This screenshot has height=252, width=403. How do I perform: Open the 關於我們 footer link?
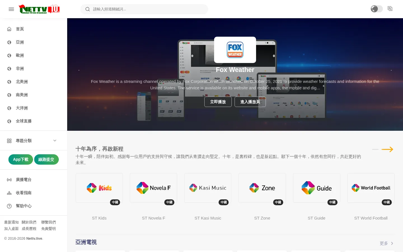pos(29,222)
